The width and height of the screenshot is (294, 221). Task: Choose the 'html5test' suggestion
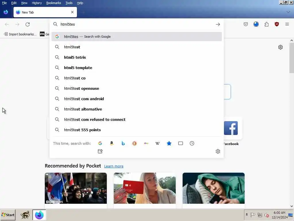[136, 47]
